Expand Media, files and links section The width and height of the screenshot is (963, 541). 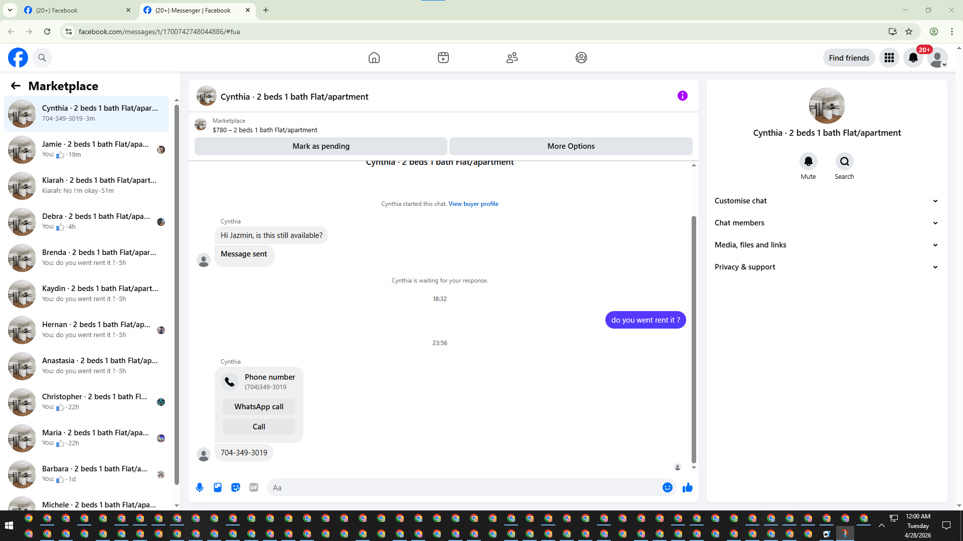827,245
